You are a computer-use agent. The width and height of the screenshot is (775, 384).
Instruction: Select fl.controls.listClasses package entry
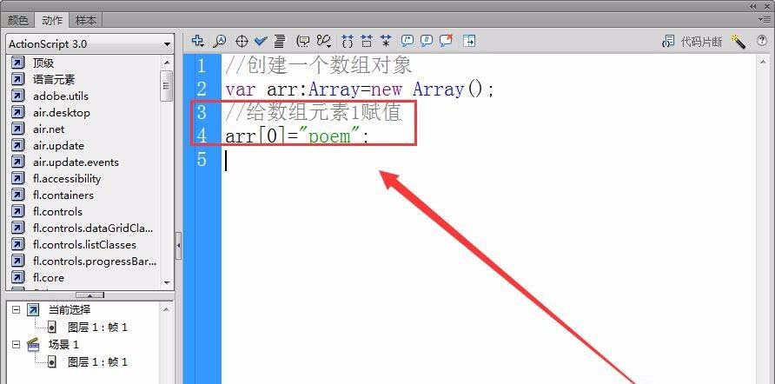(x=84, y=245)
